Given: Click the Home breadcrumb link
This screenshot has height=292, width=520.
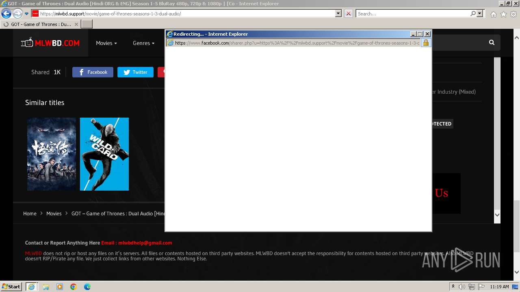Looking at the screenshot, I should (x=30, y=213).
